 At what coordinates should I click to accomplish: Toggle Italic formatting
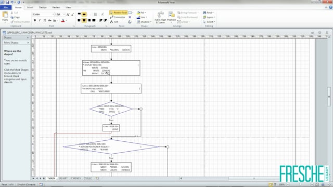(x=40, y=20)
